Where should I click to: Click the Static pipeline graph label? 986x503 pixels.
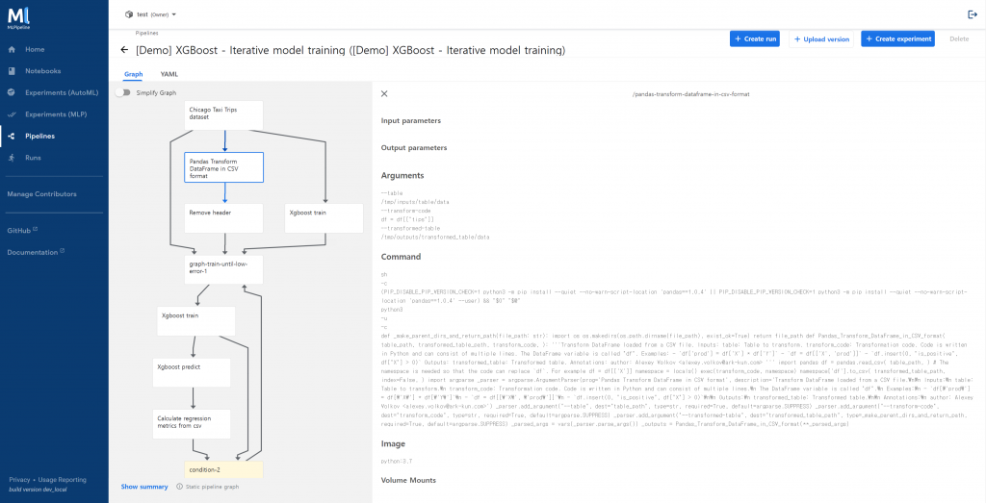point(212,487)
